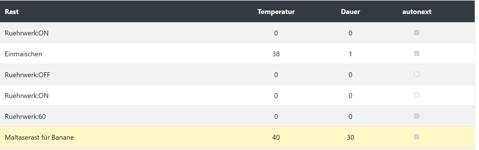This screenshot has height=150, width=479.
Task: Toggle autonext checkbox for Einmaischen
Action: (x=416, y=53)
